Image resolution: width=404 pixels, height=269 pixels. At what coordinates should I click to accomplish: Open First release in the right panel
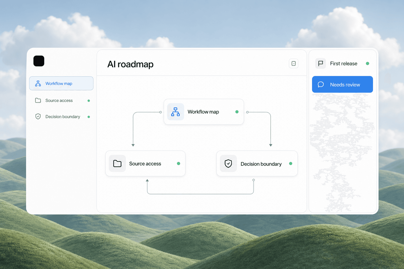(x=342, y=64)
